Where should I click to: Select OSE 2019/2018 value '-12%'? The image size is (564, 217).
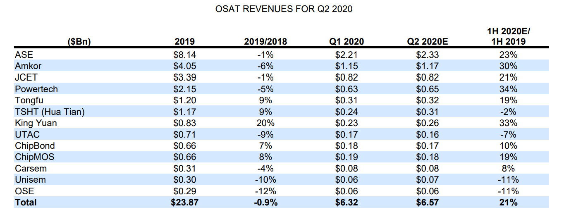[x=265, y=191]
